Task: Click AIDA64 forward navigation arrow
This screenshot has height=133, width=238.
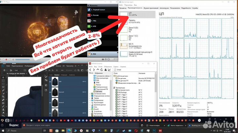Action: (94, 70)
